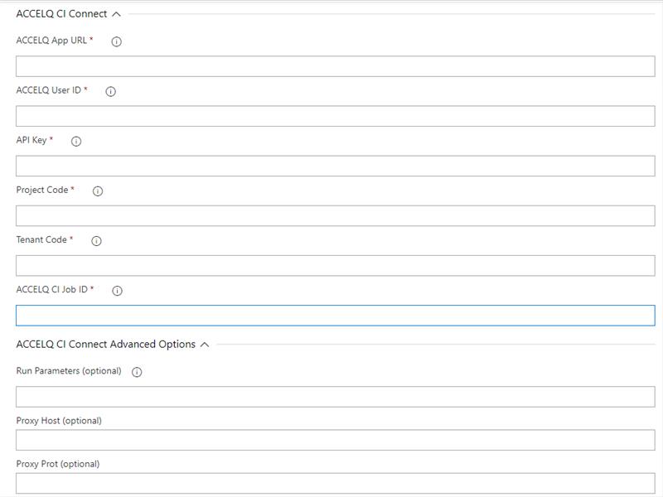Collapse the ACCELQ CI Connect section
The width and height of the screenshot is (663, 497).
(x=116, y=14)
